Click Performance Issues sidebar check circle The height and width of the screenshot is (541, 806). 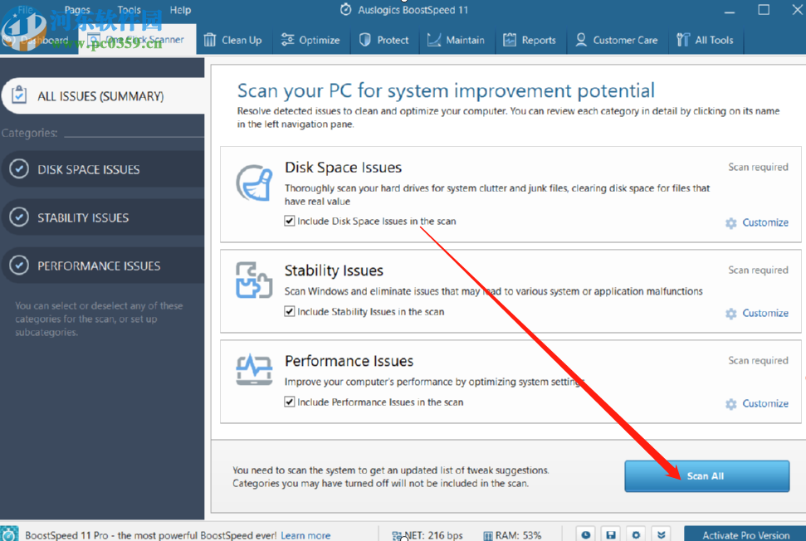[19, 265]
